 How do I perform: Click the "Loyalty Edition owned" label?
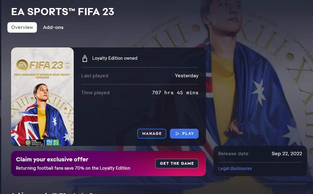(115, 58)
